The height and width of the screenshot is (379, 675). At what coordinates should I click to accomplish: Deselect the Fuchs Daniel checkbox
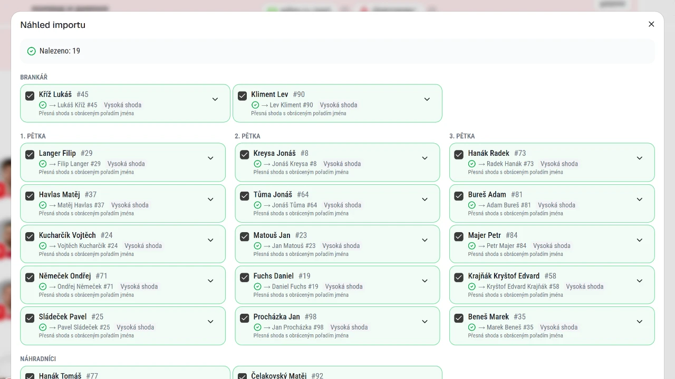tap(245, 277)
